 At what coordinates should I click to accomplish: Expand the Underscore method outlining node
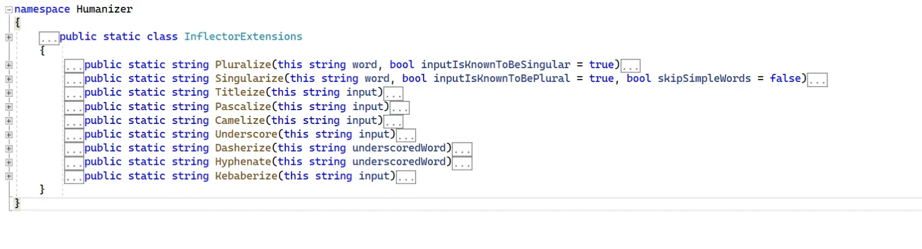(9, 135)
